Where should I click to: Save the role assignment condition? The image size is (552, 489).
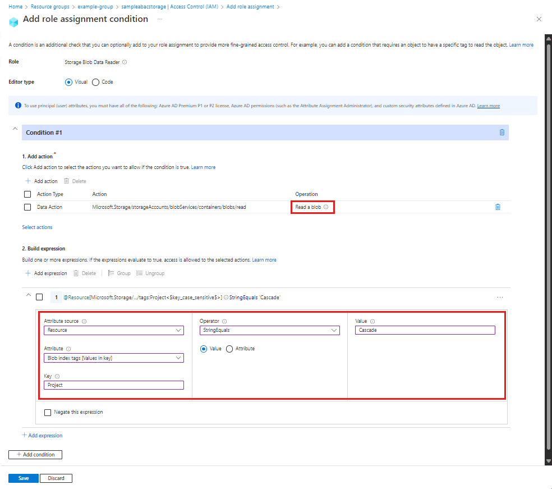click(23, 478)
